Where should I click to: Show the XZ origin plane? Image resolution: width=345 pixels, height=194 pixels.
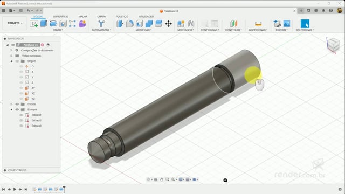tap(21, 93)
